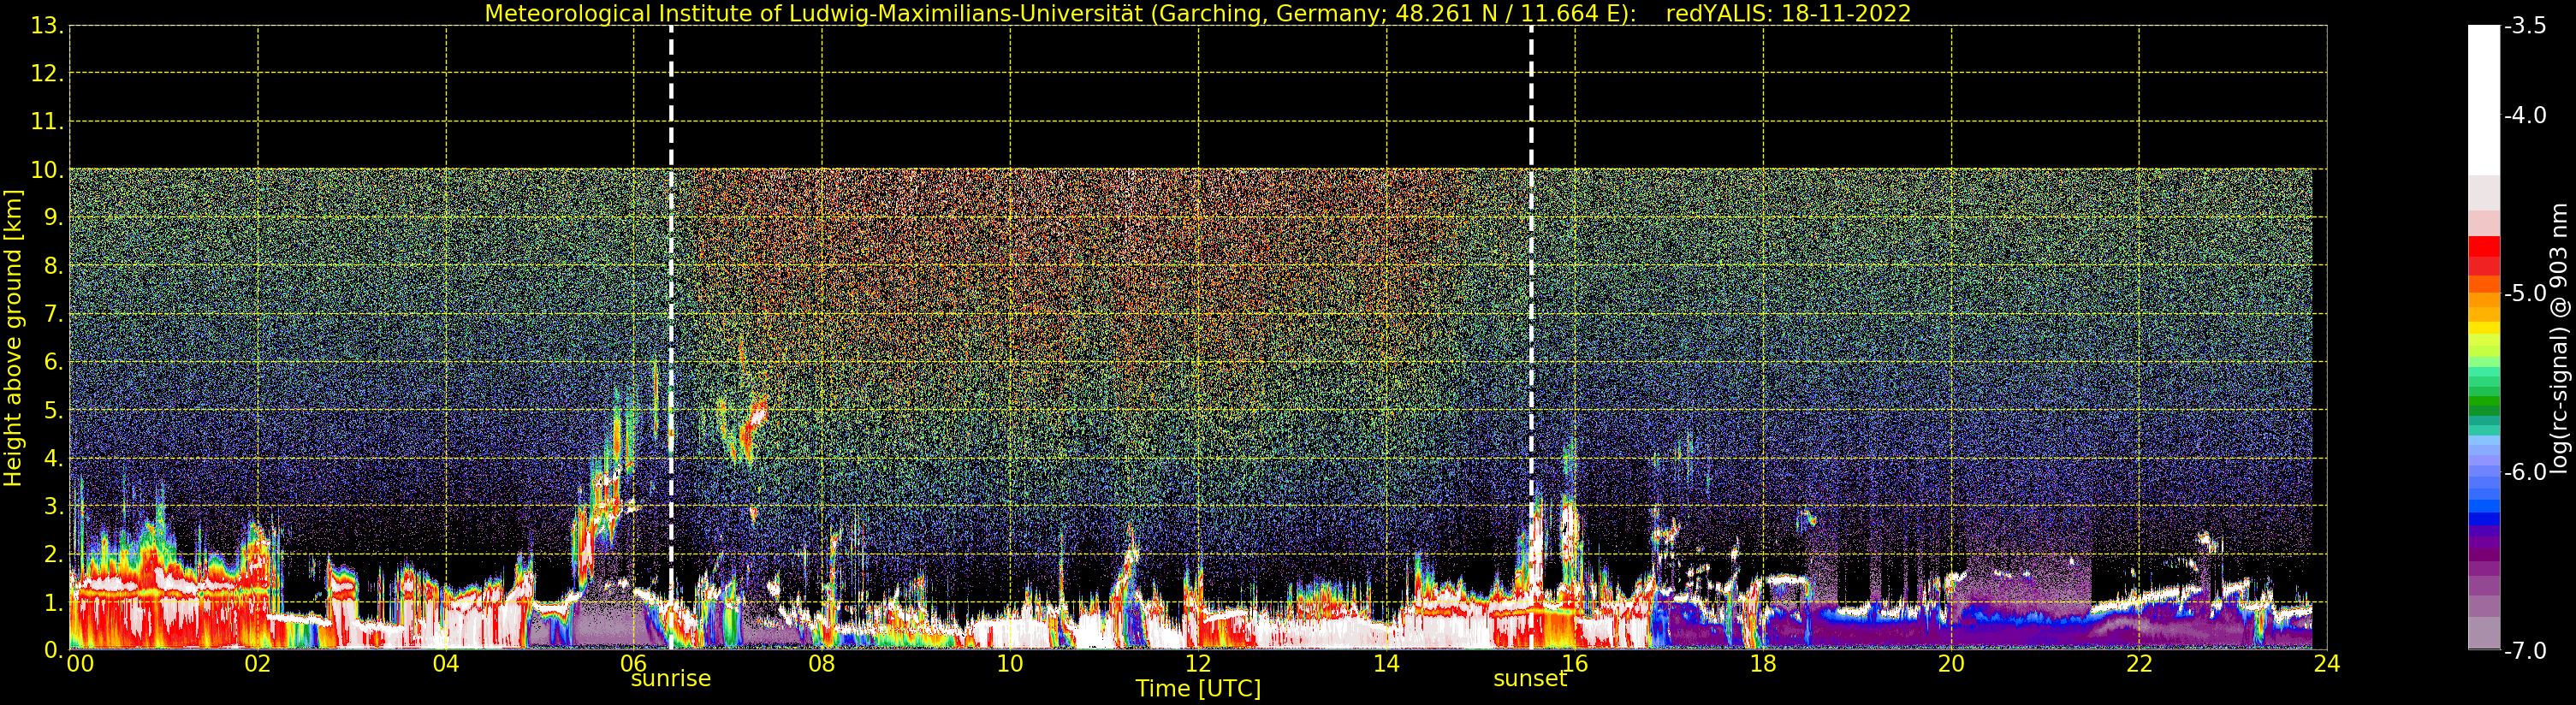The image size is (2576, 705).
Task: Click the '13.' height axis tick label
Action: (x=48, y=26)
